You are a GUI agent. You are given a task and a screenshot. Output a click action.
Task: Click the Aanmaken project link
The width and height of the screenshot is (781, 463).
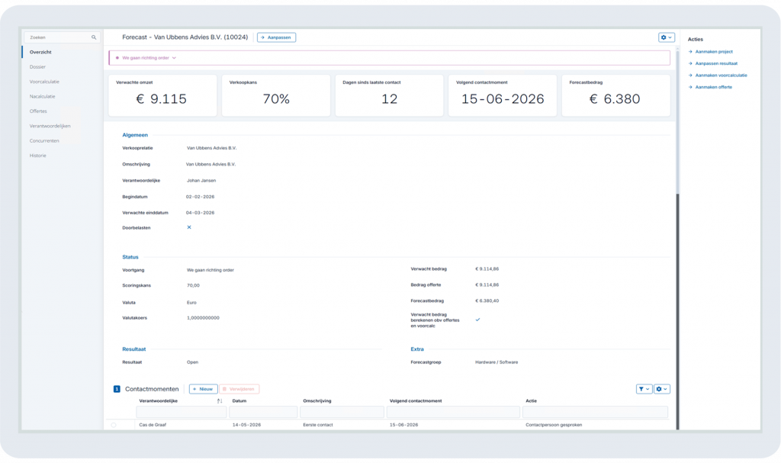pyautogui.click(x=714, y=52)
